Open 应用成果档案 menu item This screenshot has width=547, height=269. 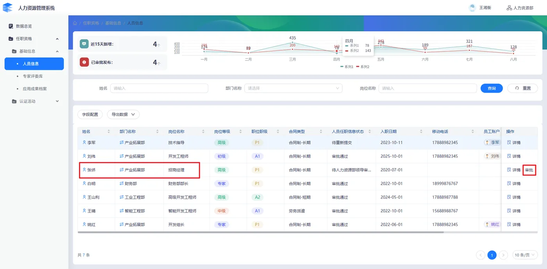point(34,89)
